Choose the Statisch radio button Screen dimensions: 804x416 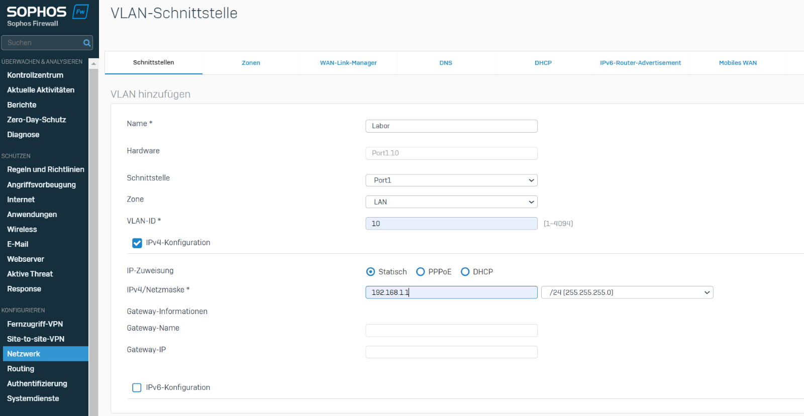(x=371, y=272)
